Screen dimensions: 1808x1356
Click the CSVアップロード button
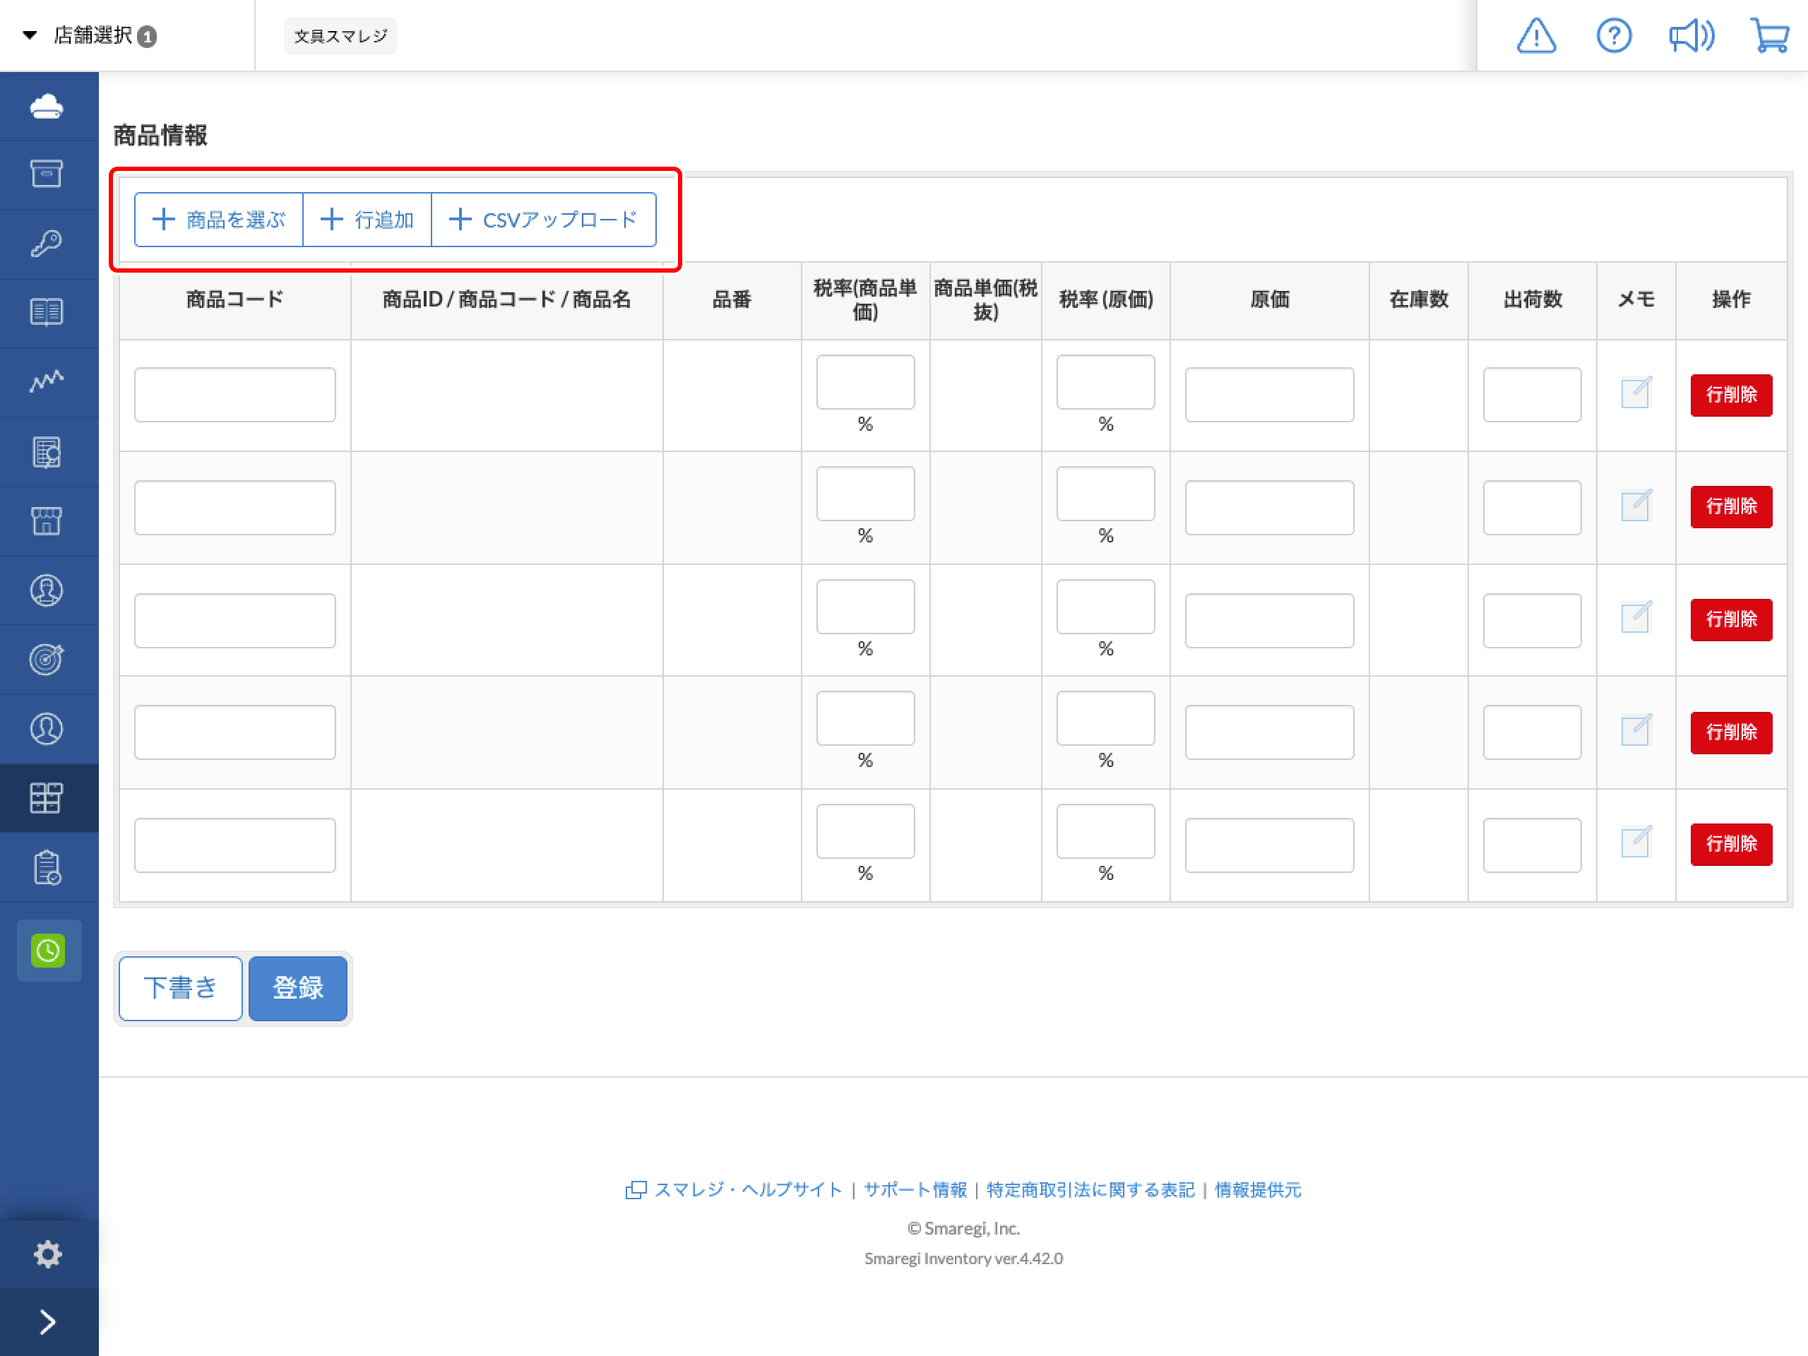(544, 220)
